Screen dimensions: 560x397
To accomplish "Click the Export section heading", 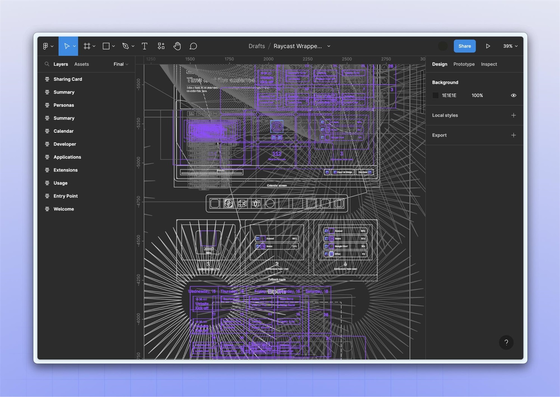I will (x=439, y=135).
